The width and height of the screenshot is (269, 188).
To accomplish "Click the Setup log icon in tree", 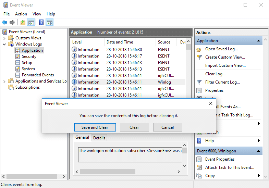I will [17, 63].
